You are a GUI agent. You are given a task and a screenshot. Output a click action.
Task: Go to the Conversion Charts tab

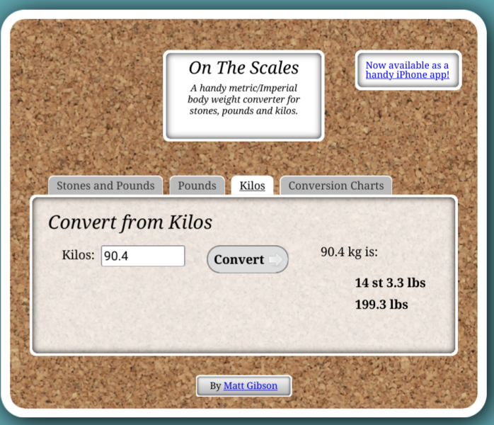tap(335, 186)
